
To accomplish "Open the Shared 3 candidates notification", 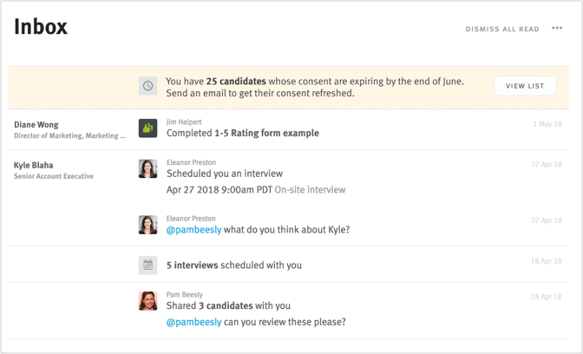I will pos(228,305).
